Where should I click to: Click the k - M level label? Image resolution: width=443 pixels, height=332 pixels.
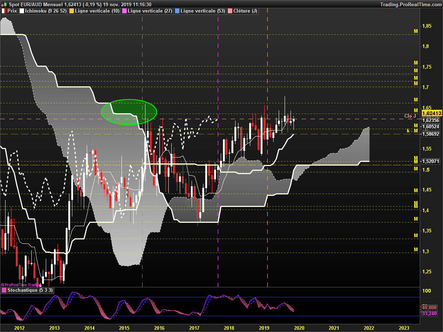[412, 131]
